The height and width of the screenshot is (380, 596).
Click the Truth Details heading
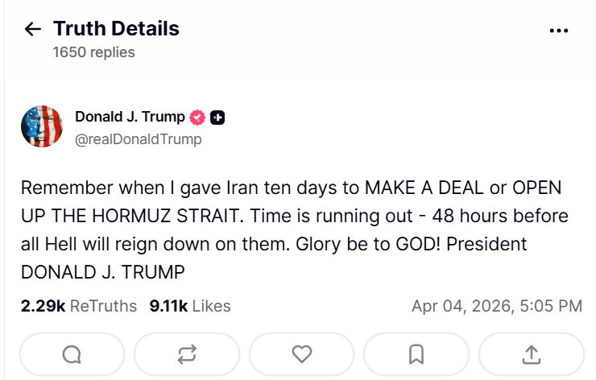116,30
